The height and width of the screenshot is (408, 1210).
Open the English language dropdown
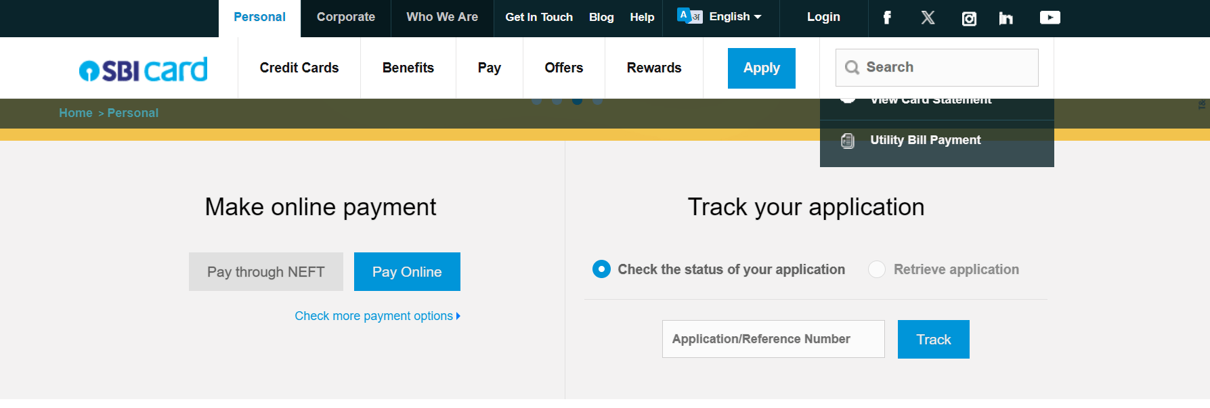[x=735, y=16]
